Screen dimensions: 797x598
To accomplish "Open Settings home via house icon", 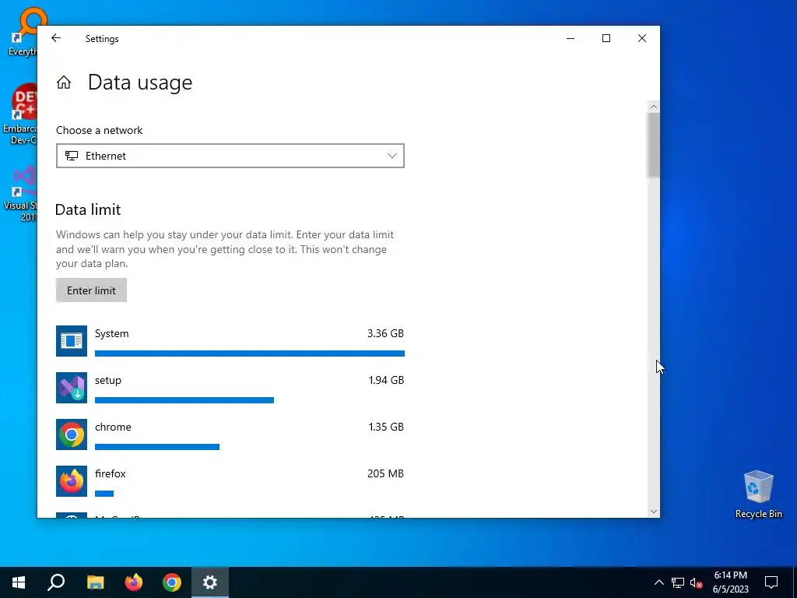I will point(64,83).
